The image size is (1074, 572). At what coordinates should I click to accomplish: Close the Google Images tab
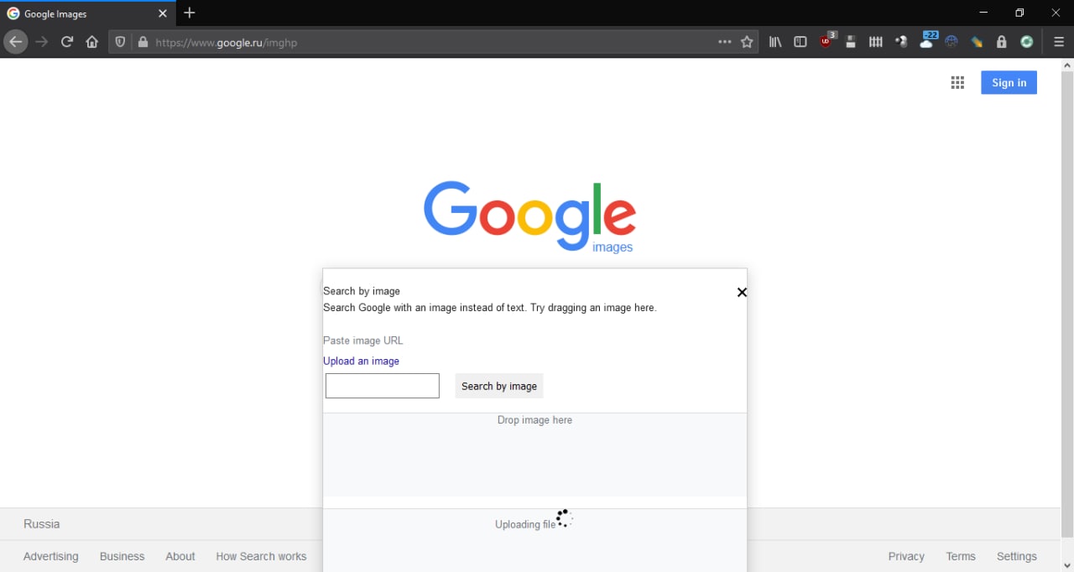click(x=163, y=13)
